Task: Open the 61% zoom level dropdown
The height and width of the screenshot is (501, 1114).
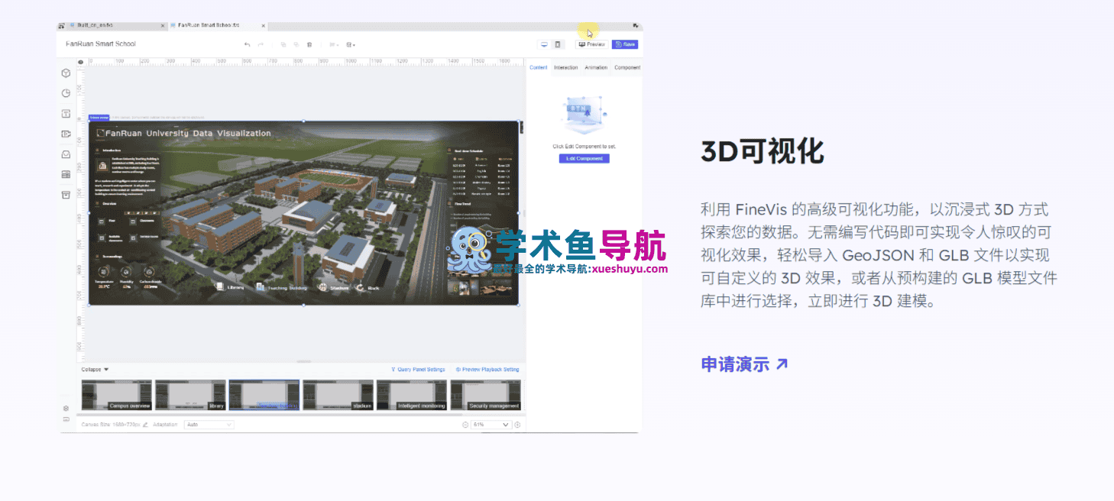Action: [x=491, y=425]
